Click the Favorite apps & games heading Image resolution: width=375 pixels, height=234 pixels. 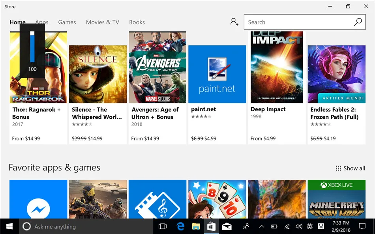pos(54,168)
